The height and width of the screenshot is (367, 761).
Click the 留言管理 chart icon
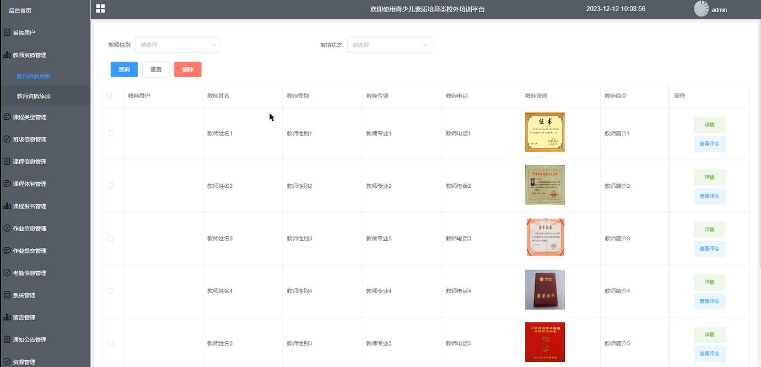[7, 317]
